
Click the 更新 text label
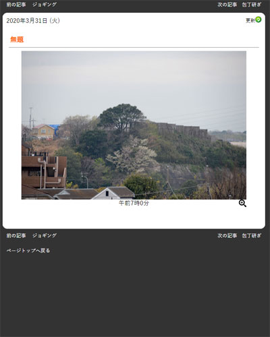[x=250, y=21]
